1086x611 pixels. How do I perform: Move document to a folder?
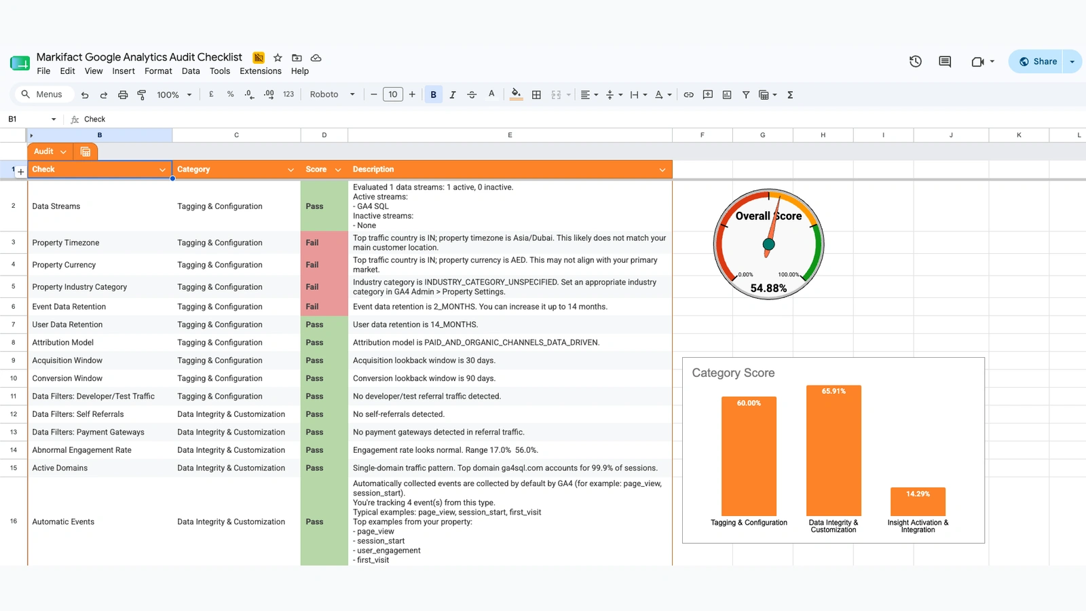pyautogui.click(x=297, y=58)
